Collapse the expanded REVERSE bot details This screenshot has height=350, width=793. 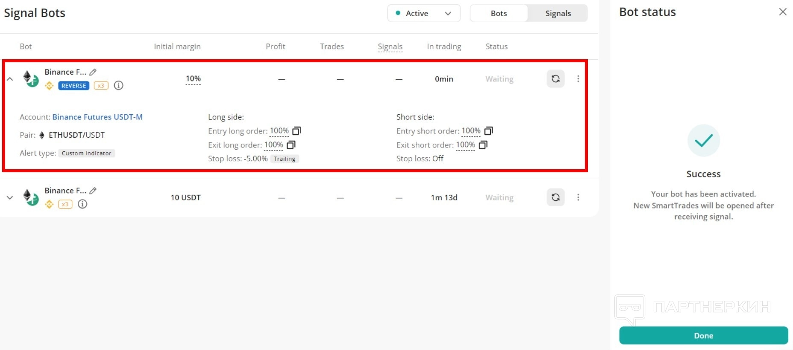coord(10,79)
